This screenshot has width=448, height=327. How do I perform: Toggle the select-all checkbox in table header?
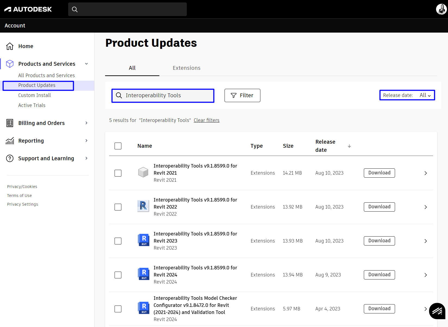(x=118, y=146)
